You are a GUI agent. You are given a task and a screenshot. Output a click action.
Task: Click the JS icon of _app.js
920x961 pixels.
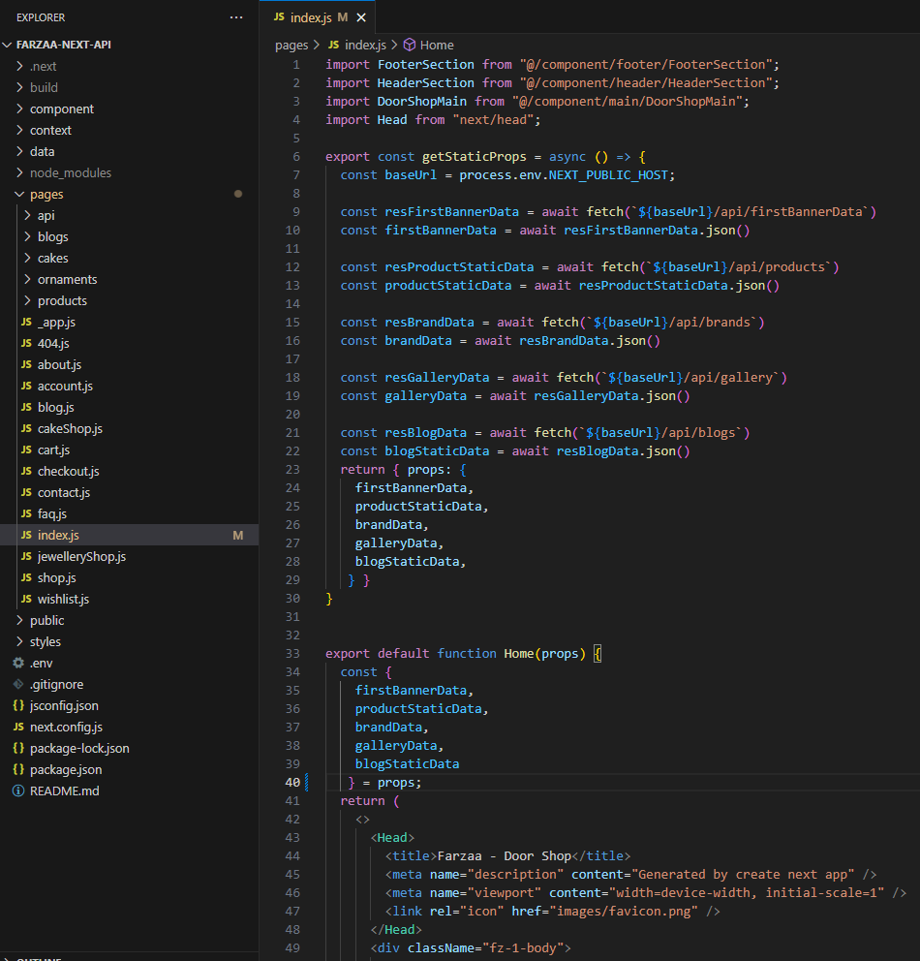pos(26,322)
